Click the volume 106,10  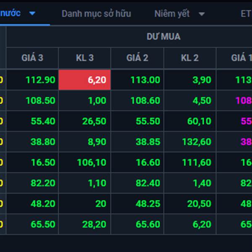[x=92, y=162]
